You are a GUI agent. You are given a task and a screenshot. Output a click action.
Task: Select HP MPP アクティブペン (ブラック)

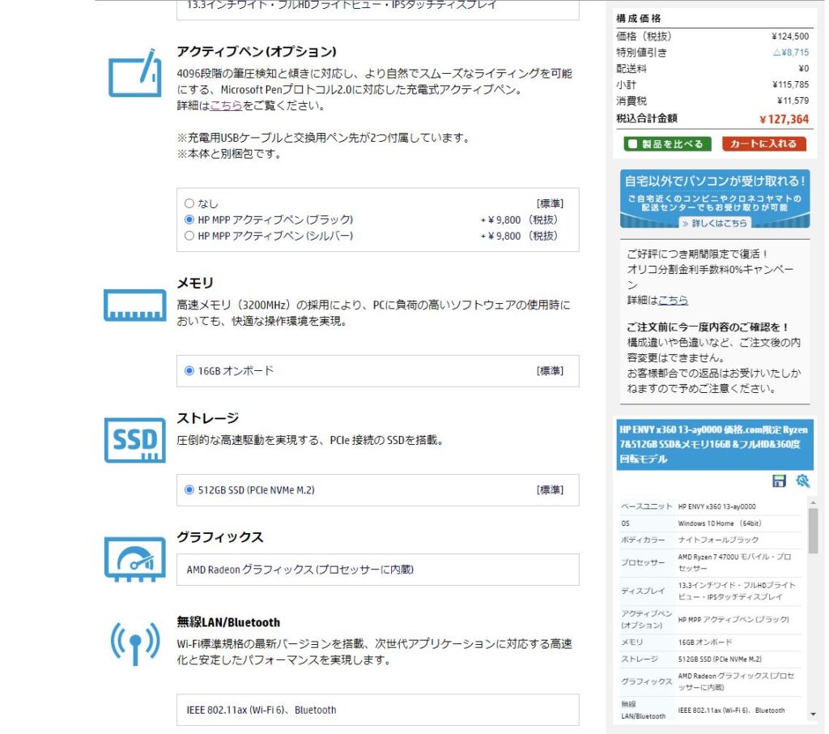click(189, 220)
